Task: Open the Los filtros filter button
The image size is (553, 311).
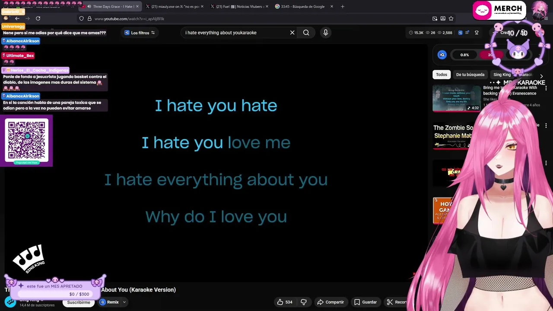Action: pos(140,33)
